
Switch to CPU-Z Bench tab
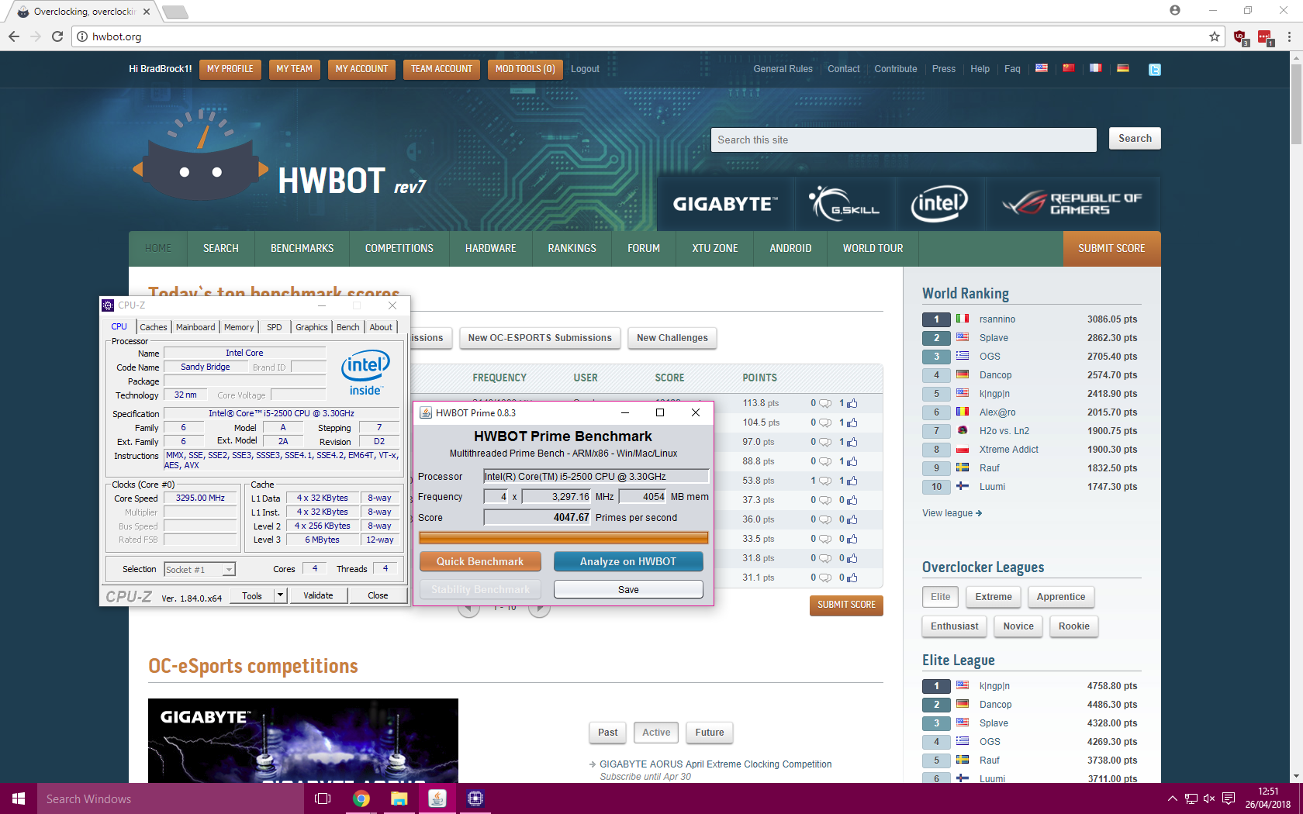pyautogui.click(x=348, y=327)
